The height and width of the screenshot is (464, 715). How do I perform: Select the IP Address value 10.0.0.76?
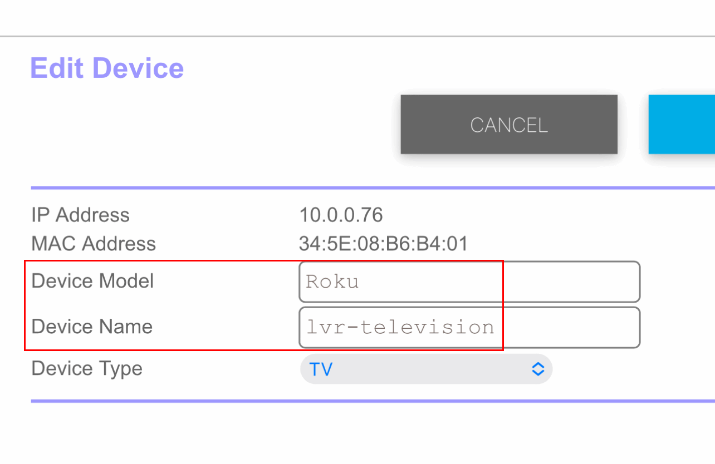tap(341, 215)
